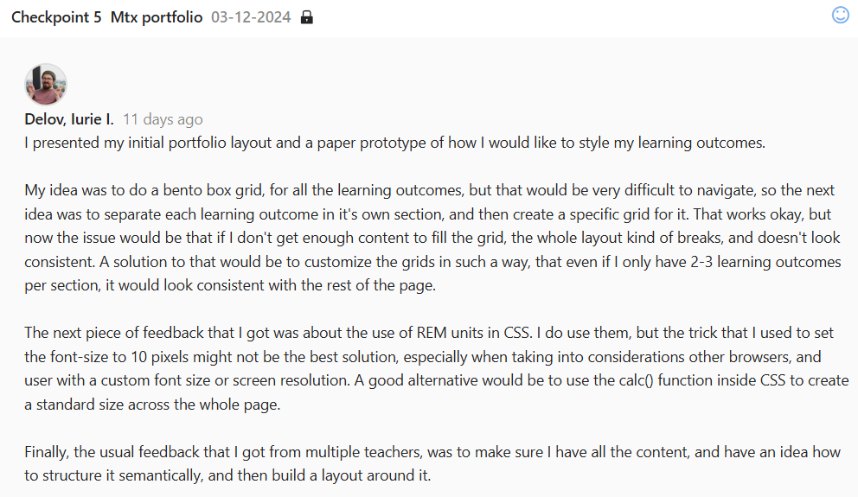Open Iurie Delov's profile picture
The width and height of the screenshot is (858, 497).
click(46, 84)
